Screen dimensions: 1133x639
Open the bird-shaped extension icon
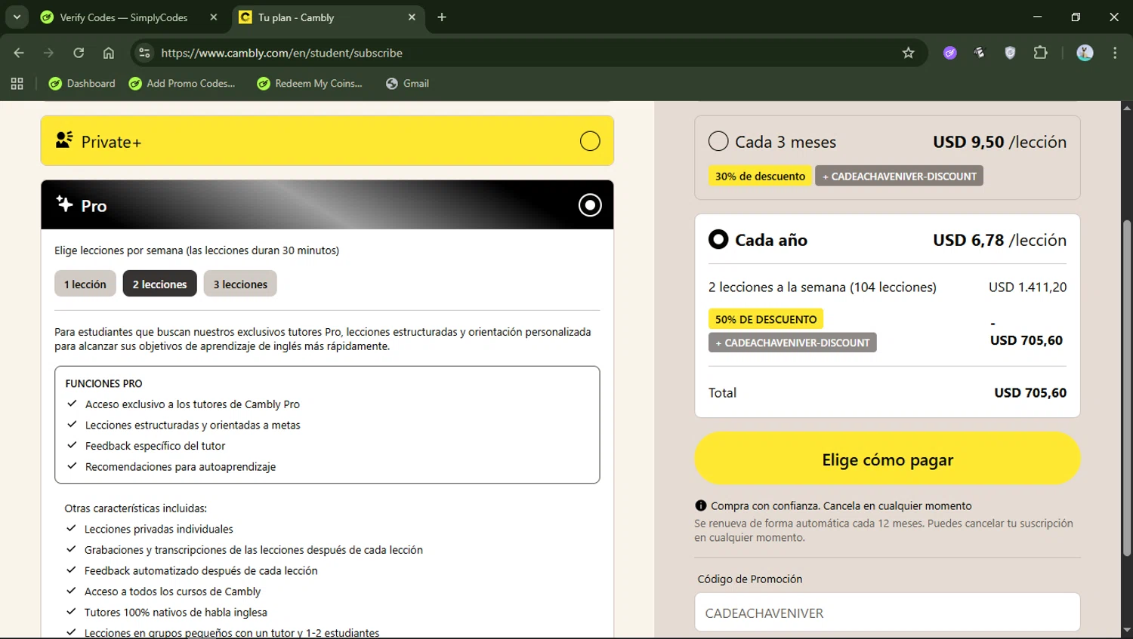(980, 53)
